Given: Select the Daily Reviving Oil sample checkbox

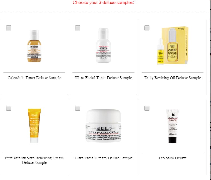Looking at the screenshot, I should coord(147,28).
